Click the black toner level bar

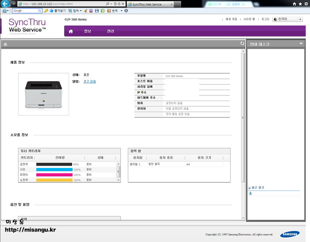tap(54, 164)
